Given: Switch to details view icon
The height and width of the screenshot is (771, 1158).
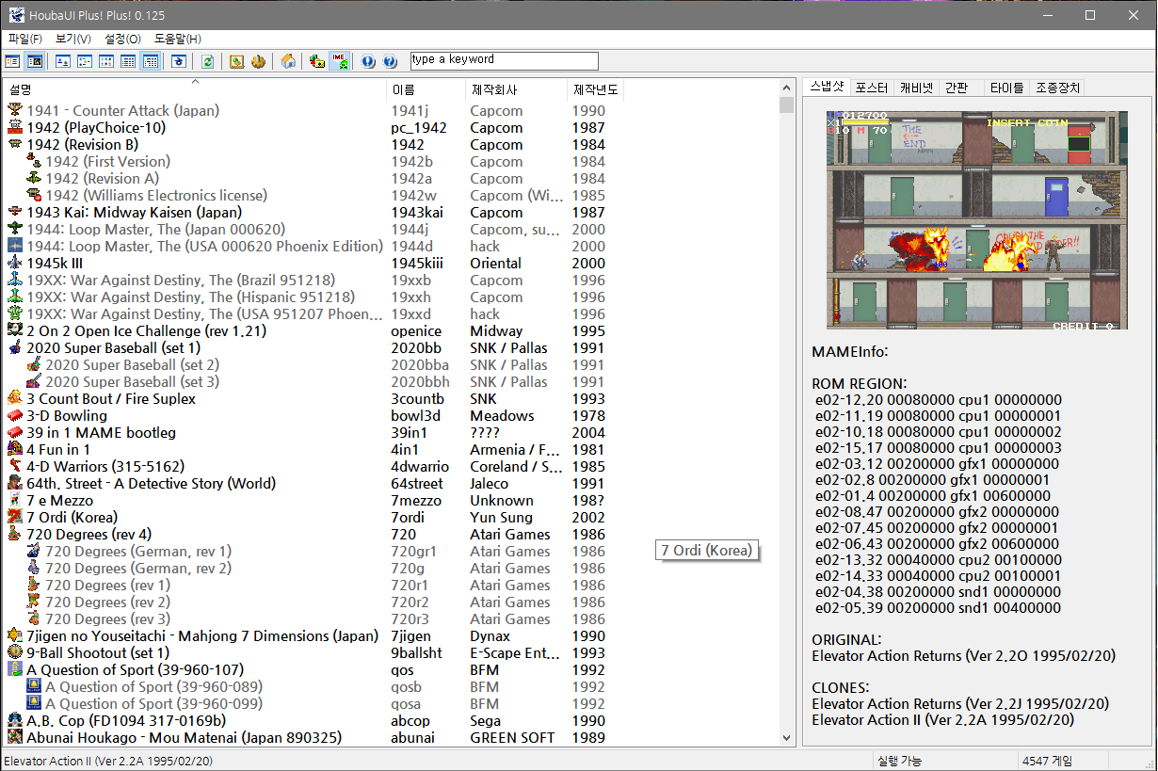Looking at the screenshot, I should pyautogui.click(x=128, y=61).
